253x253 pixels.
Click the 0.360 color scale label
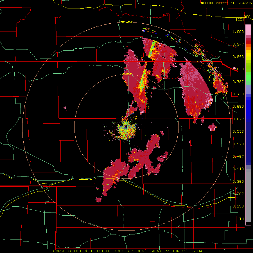coord(238,182)
